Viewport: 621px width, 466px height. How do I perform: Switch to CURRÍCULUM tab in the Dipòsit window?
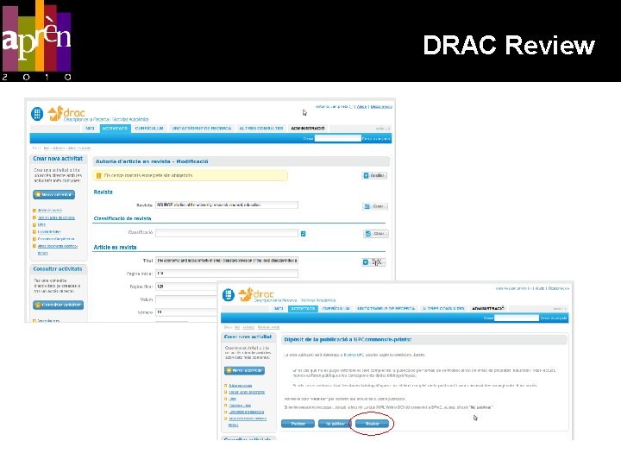(336, 308)
